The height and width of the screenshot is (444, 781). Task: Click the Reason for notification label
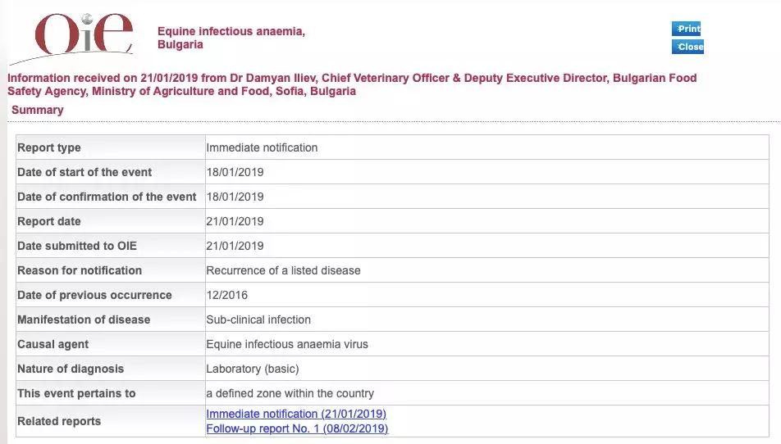coord(80,270)
